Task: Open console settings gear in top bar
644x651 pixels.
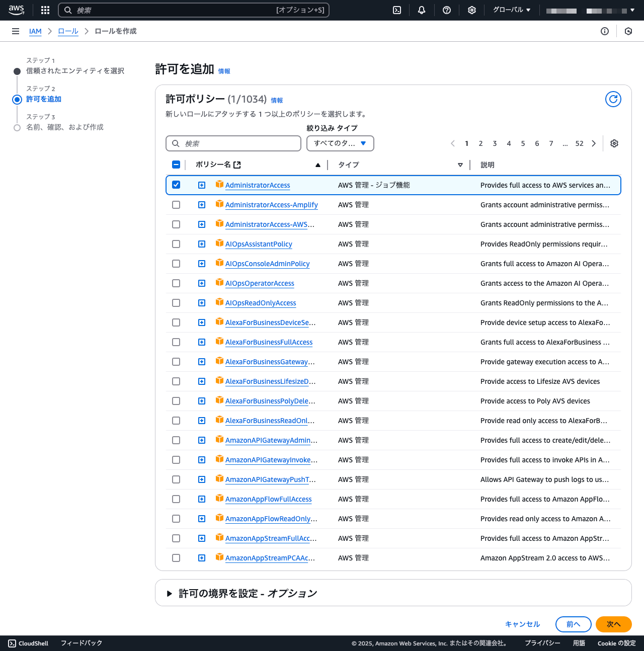Action: pyautogui.click(x=472, y=10)
